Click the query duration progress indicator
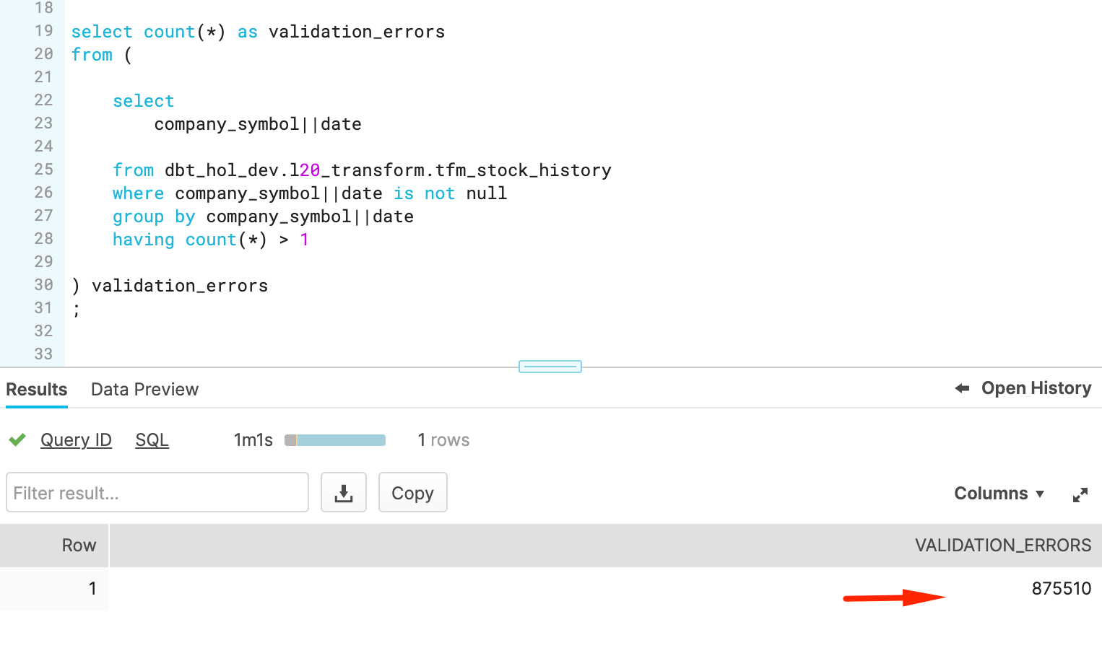 click(x=334, y=439)
